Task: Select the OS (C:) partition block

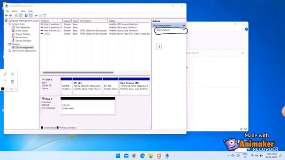Action: coord(87,86)
